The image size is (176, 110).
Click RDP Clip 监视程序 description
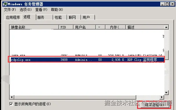coord(142,60)
